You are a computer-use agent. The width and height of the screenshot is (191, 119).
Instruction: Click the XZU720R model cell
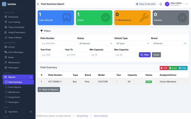pyautogui.click(x=103, y=82)
